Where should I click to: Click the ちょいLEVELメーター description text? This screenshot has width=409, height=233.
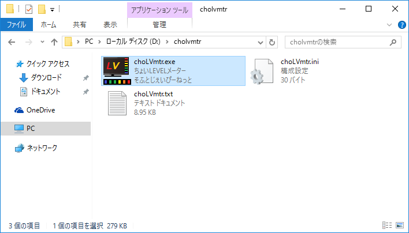(160, 71)
